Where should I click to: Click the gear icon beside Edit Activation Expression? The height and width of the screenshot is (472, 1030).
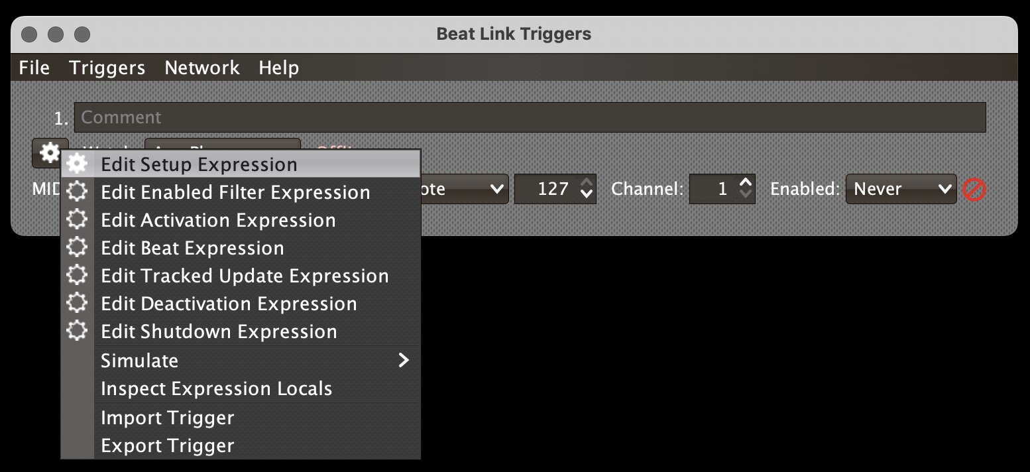coord(78,220)
